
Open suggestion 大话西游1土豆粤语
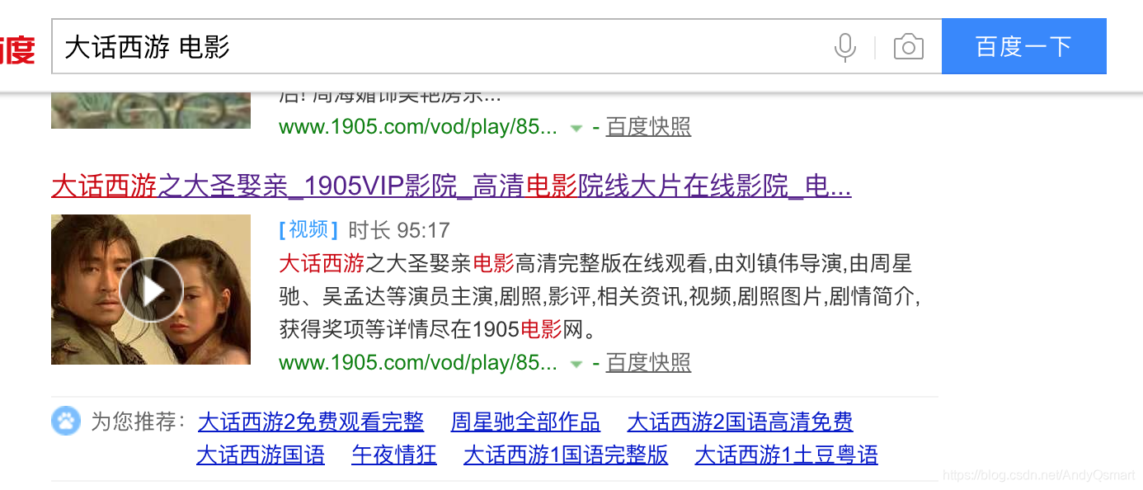[787, 455]
